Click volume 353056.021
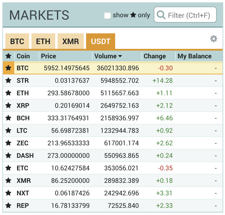 pyautogui.click(x=121, y=168)
